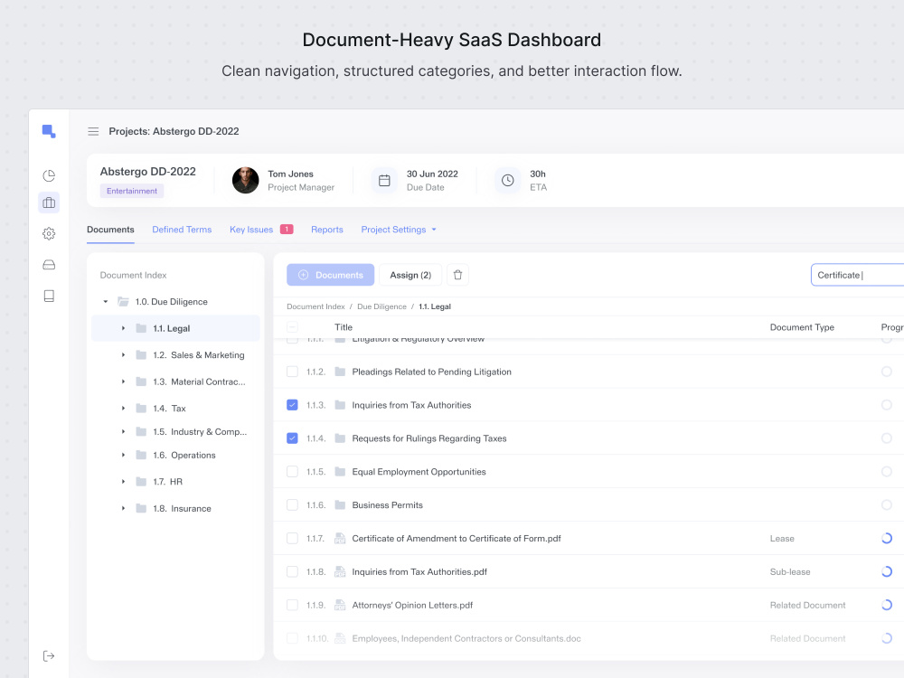Sort by the Title column header
This screenshot has height=678, width=904.
point(344,327)
